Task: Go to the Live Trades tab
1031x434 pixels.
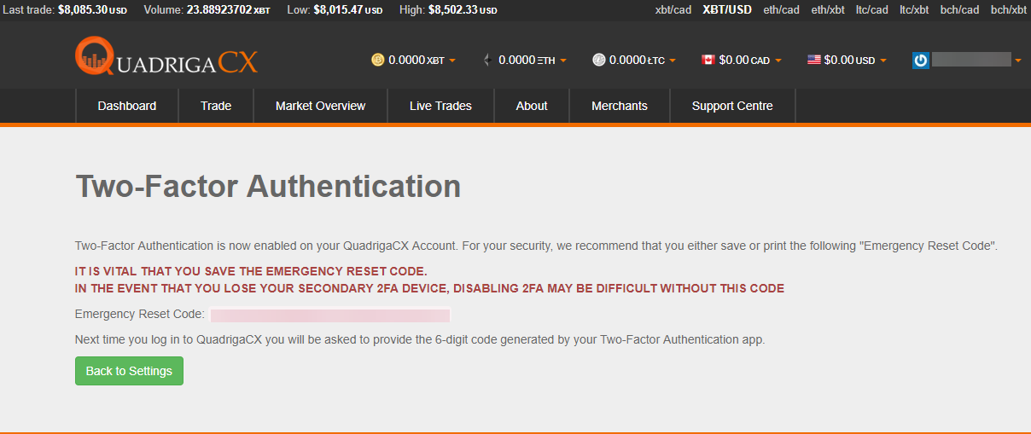Action: (x=440, y=106)
